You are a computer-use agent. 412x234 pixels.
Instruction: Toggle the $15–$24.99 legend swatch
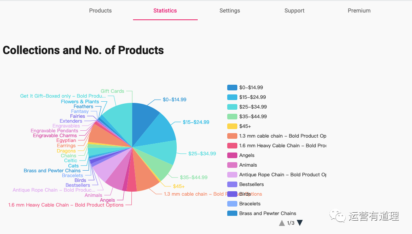pos(232,97)
